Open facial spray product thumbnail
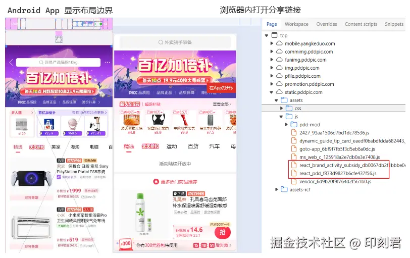The height and width of the screenshot is (258, 410). pos(143,214)
